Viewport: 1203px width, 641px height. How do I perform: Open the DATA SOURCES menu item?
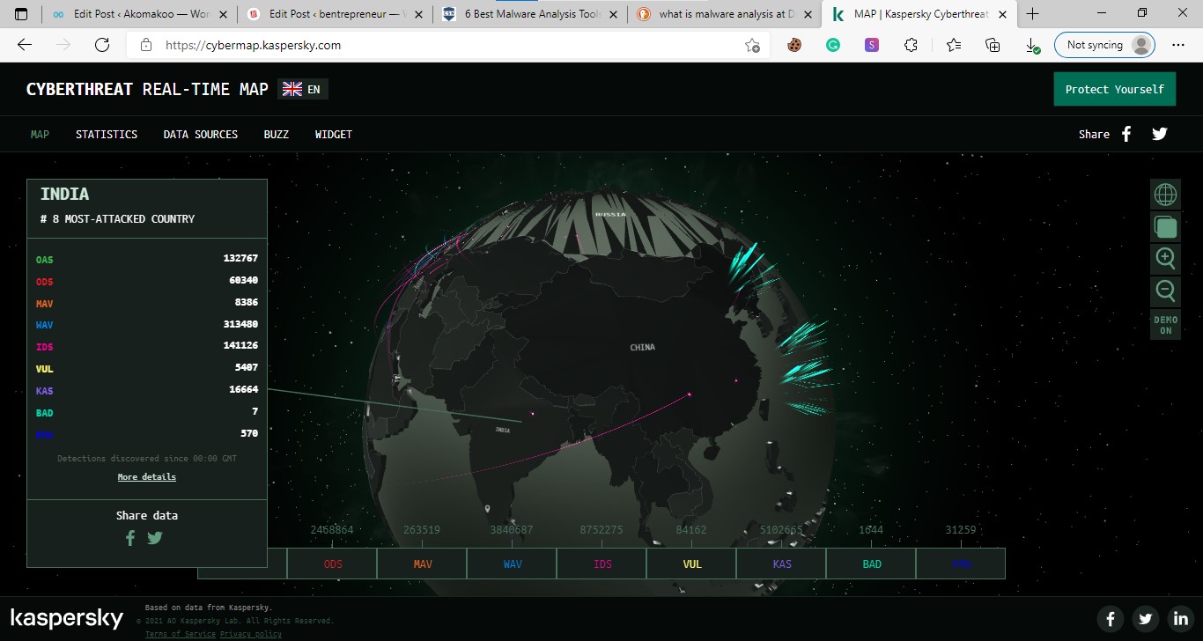(201, 135)
